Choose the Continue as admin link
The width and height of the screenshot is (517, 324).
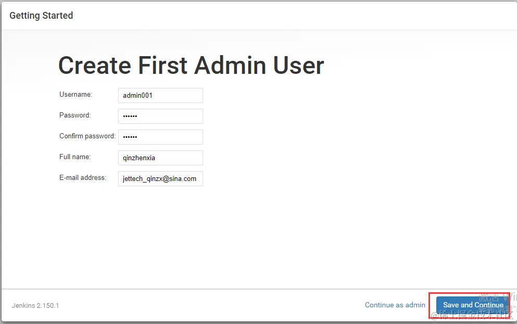click(x=395, y=305)
